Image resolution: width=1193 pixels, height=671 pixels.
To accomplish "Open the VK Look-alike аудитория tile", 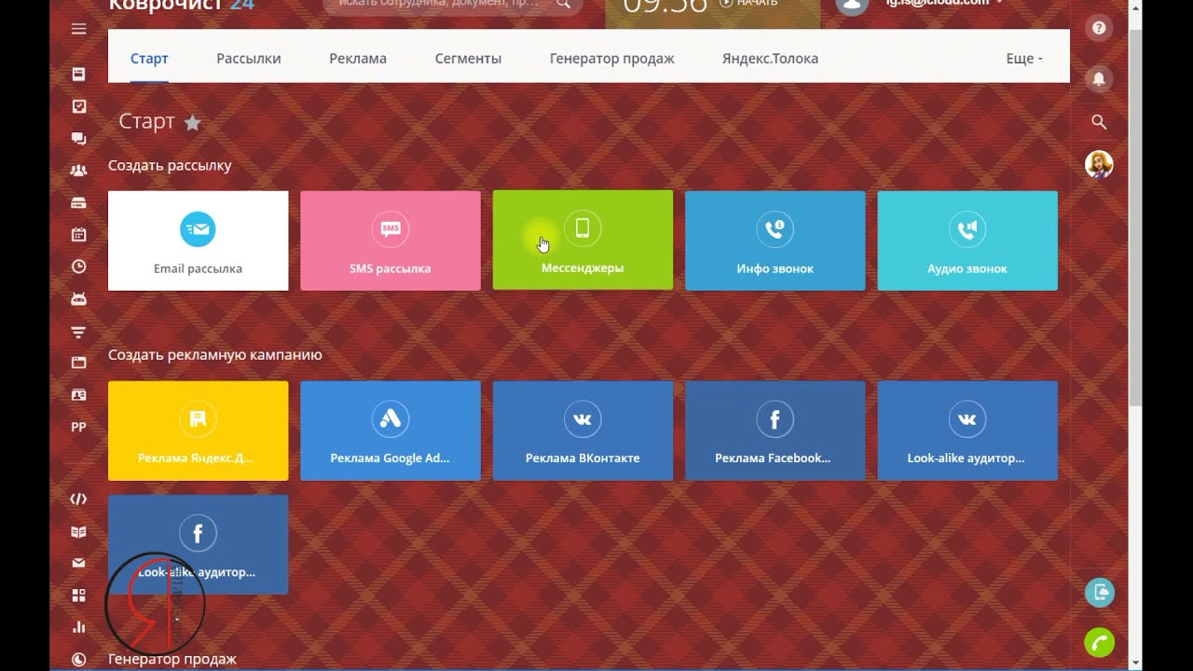I will click(967, 431).
